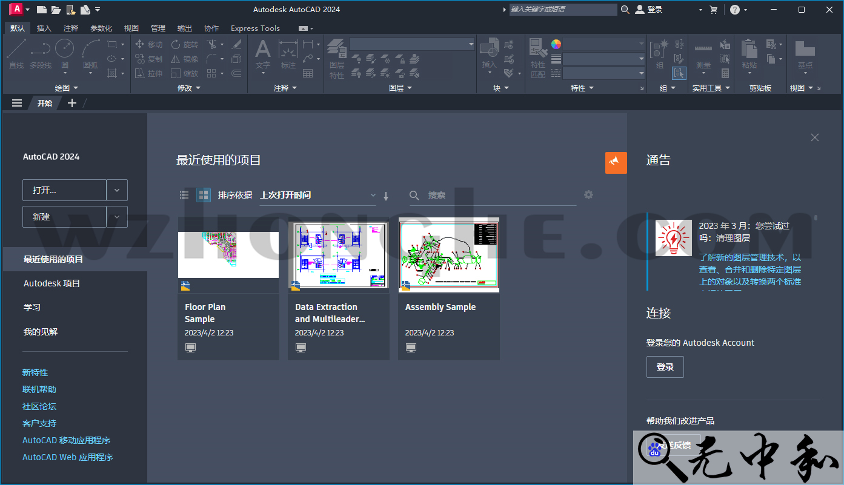Open the 文字 (Text) tool
Viewport: 844px width, 485px height.
pyautogui.click(x=262, y=51)
